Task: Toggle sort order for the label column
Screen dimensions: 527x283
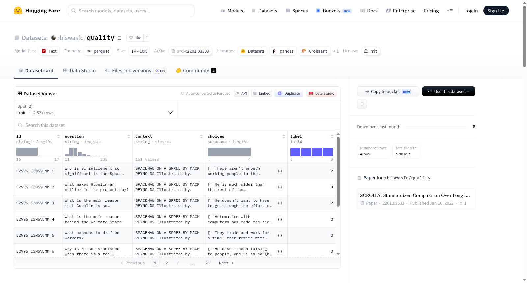Action: coord(332,136)
